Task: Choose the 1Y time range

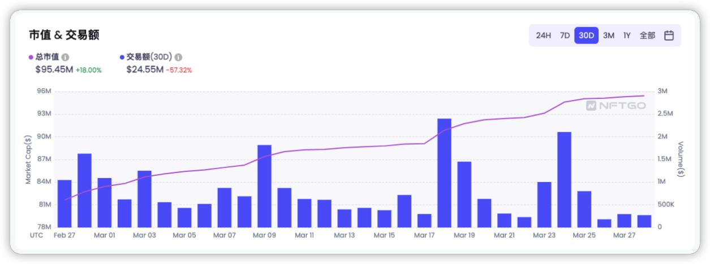Action: pos(627,35)
